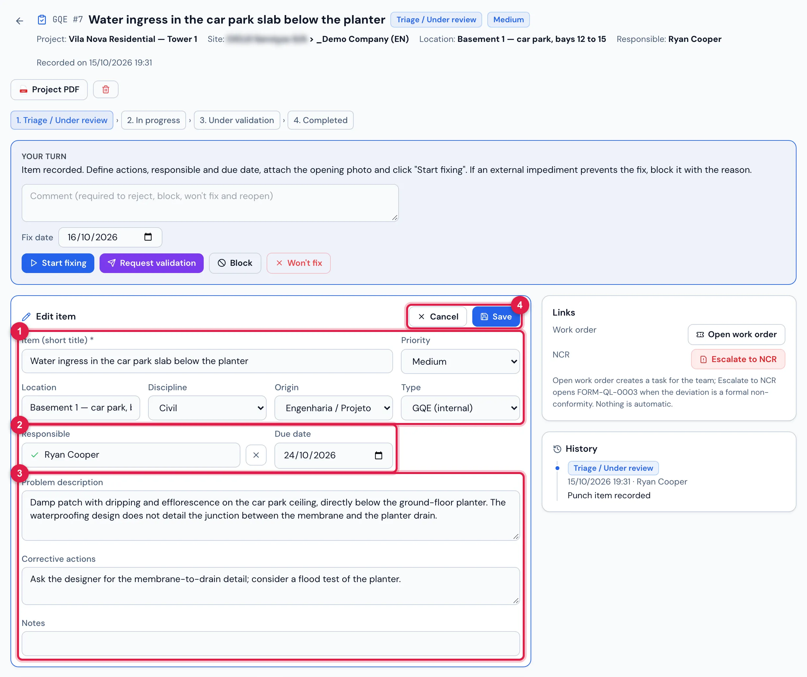Click the History clock icon
The width and height of the screenshot is (807, 677).
[557, 449]
